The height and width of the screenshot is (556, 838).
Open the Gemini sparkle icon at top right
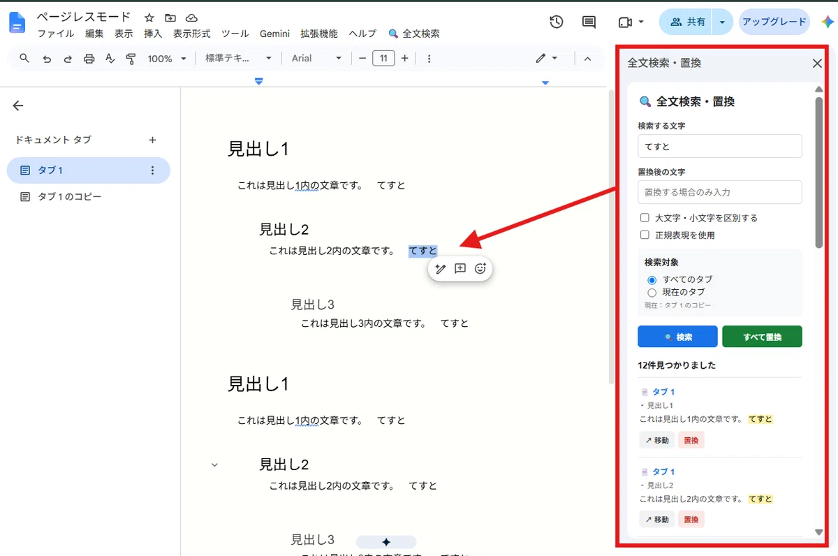click(827, 22)
